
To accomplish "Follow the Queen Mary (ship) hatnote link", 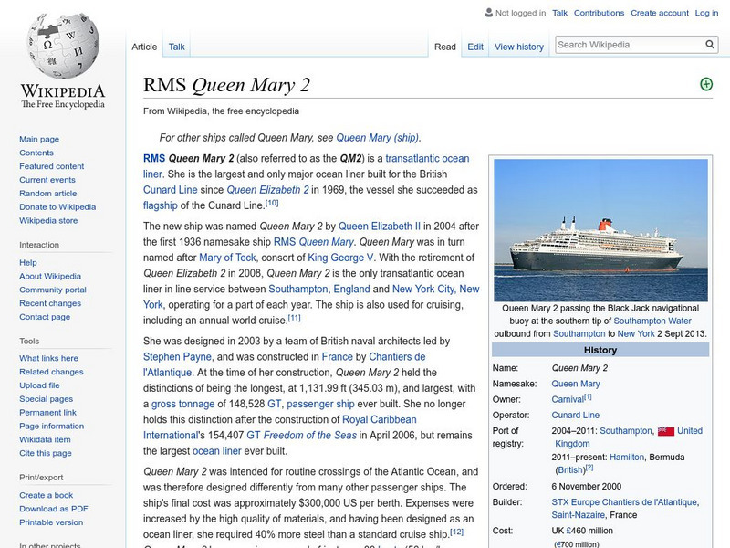I will pos(377,138).
